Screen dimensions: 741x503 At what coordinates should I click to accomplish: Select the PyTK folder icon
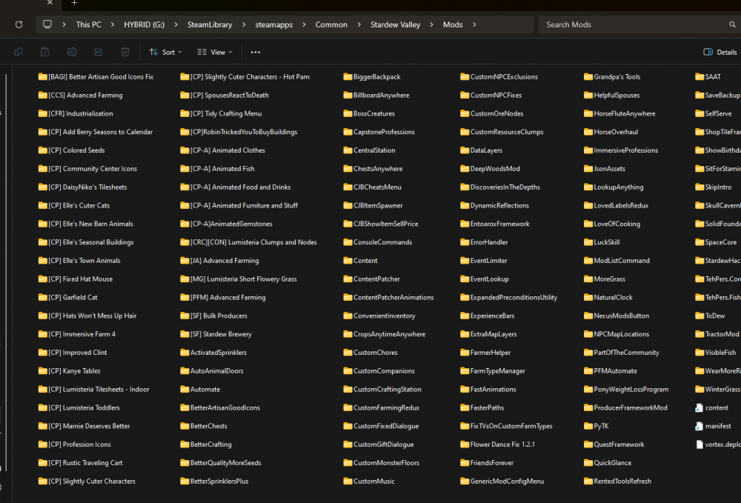point(588,426)
